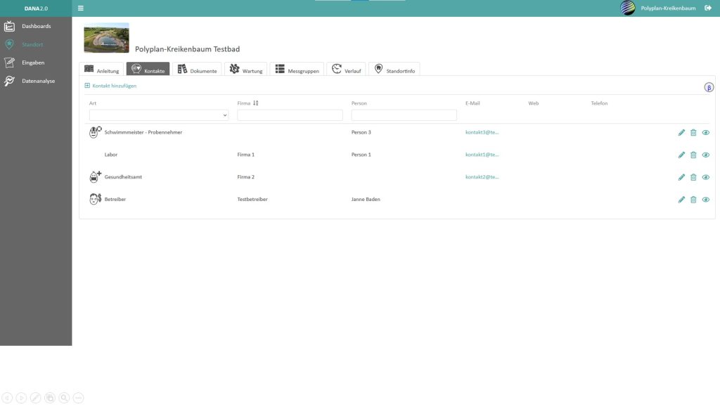Click the logout icon in top bar
720x405 pixels.
pyautogui.click(x=708, y=8)
